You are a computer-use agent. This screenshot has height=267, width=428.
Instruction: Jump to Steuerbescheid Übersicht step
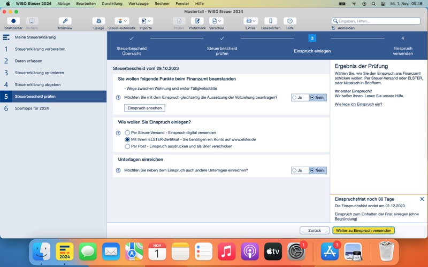pos(132,46)
